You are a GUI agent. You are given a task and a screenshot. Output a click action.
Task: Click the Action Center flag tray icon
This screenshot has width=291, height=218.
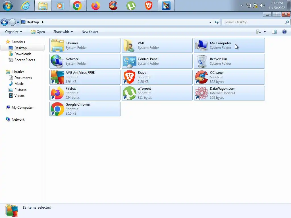(255, 5)
